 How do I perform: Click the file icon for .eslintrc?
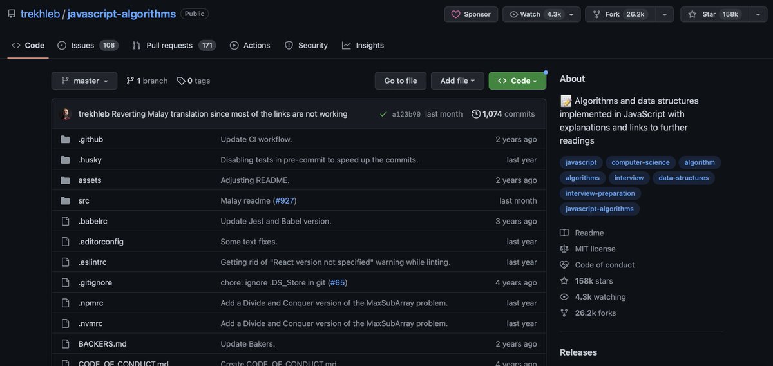(65, 262)
